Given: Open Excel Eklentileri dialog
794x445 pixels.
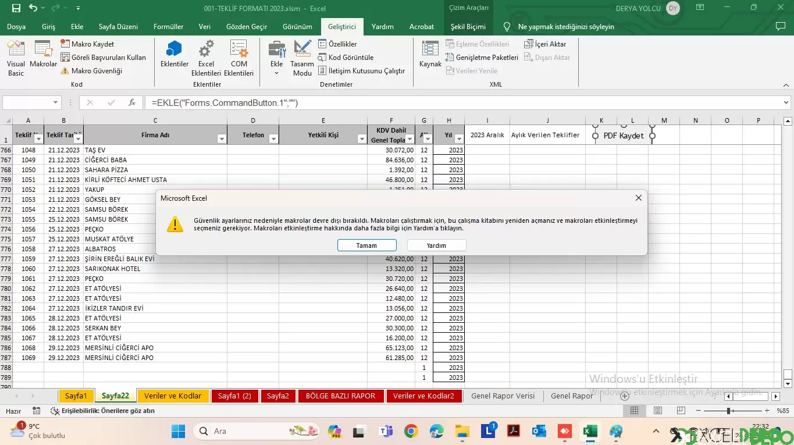Looking at the screenshot, I should (206, 59).
